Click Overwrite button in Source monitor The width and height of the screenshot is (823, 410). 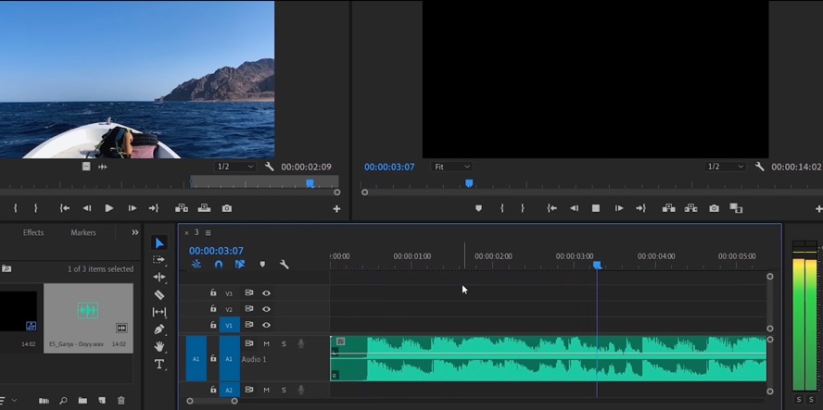pyautogui.click(x=204, y=208)
